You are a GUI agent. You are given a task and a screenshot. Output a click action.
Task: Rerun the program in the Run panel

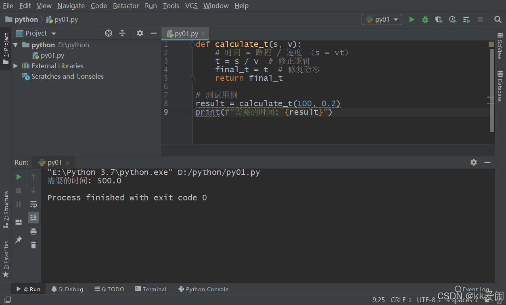pos(18,177)
